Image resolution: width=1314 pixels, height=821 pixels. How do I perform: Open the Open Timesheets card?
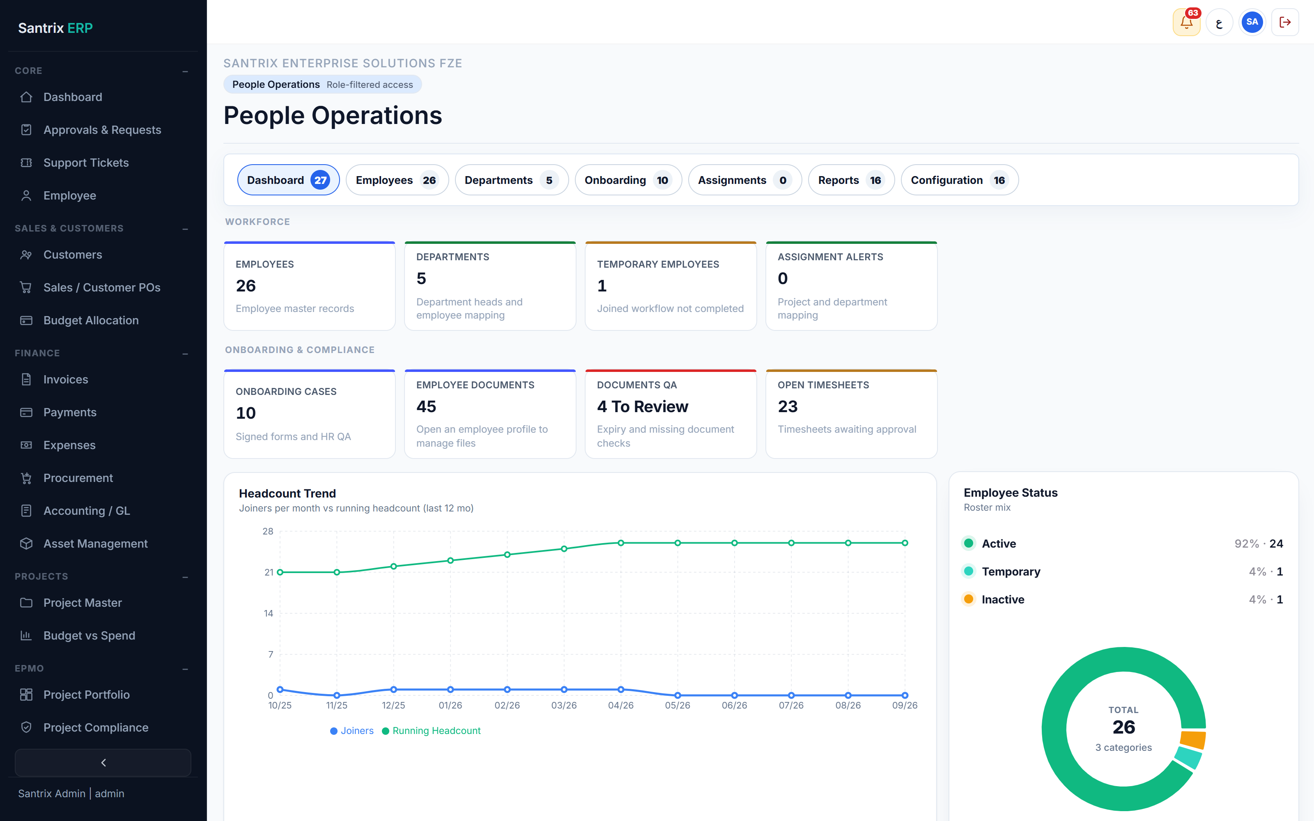pyautogui.click(x=851, y=414)
